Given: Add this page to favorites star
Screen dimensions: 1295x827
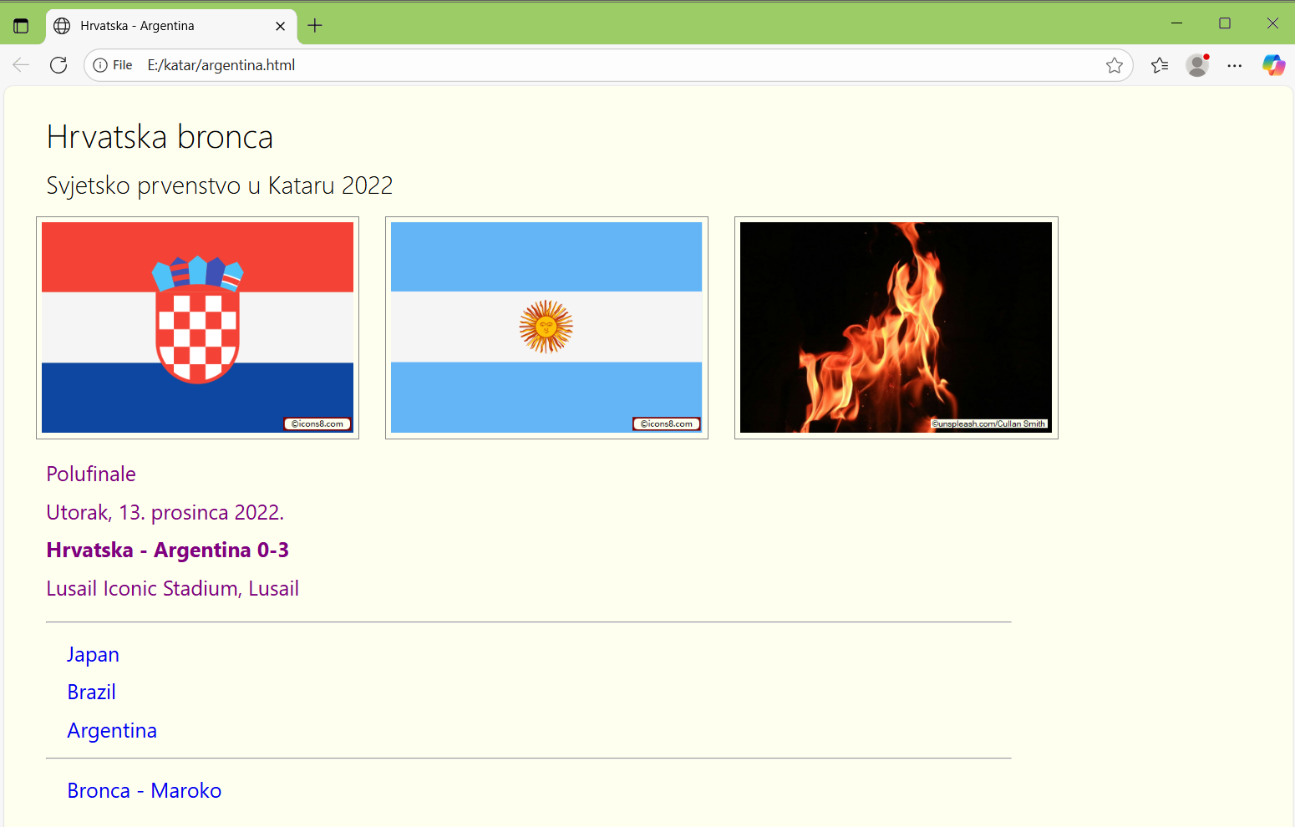Looking at the screenshot, I should pos(1115,65).
